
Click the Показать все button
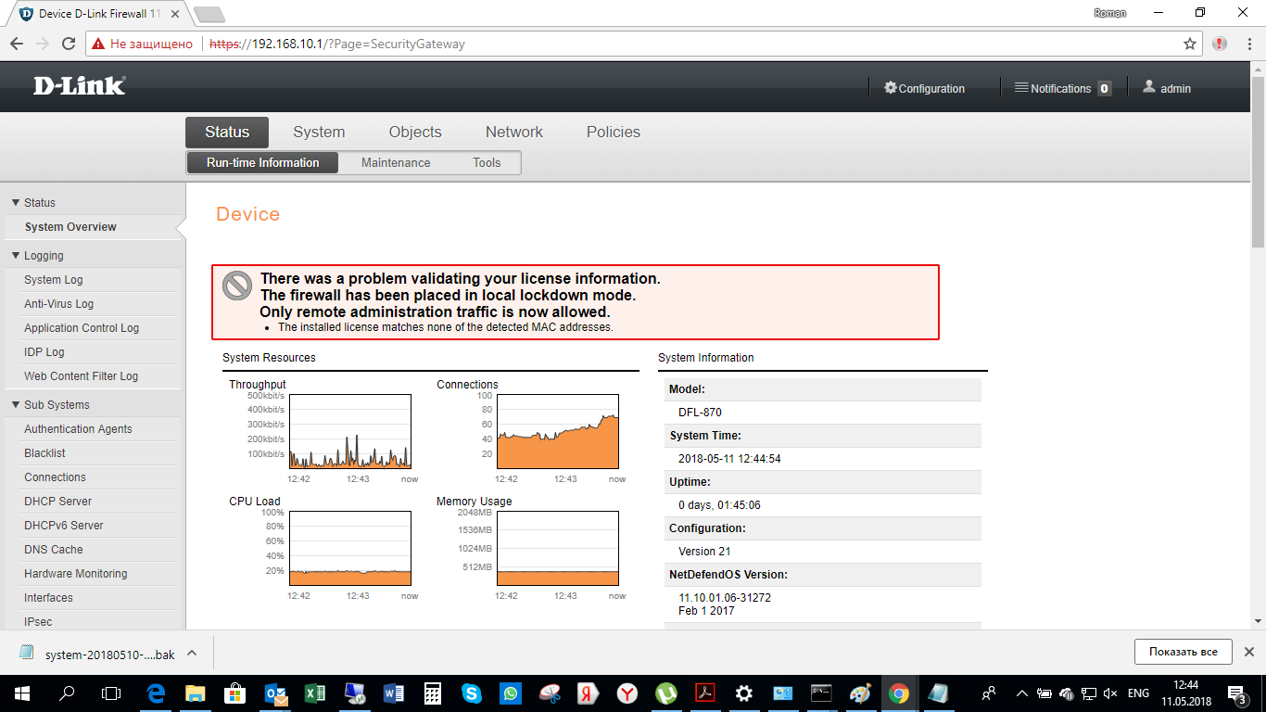(x=1183, y=652)
